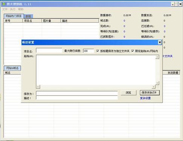Screen dimensions: 183x141
Task: Click the up arrow of the 起始URL scrollbar
Action: (x=157, y=57)
